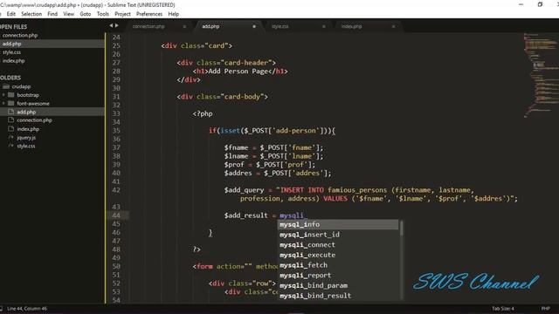Click the code minimap
This screenshot has height=314, width=559.
coord(541,75)
